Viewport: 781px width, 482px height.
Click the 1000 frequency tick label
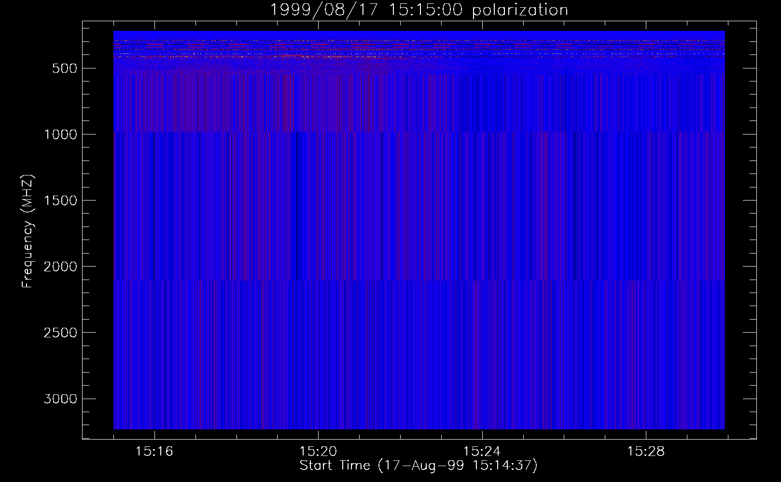(x=60, y=134)
